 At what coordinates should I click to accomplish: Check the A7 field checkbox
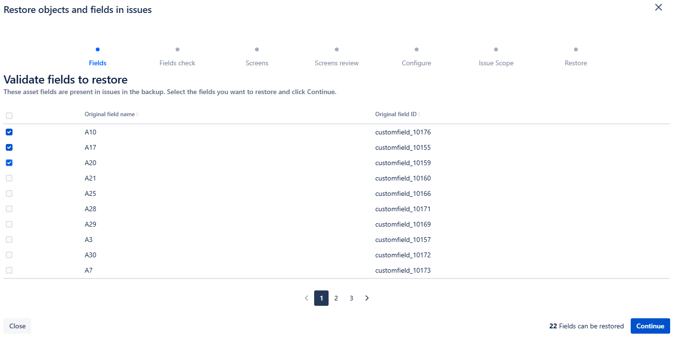click(9, 270)
